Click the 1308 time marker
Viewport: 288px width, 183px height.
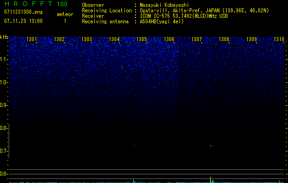(224, 39)
